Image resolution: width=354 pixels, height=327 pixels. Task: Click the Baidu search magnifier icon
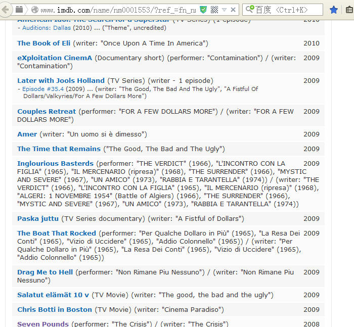(x=250, y=9)
